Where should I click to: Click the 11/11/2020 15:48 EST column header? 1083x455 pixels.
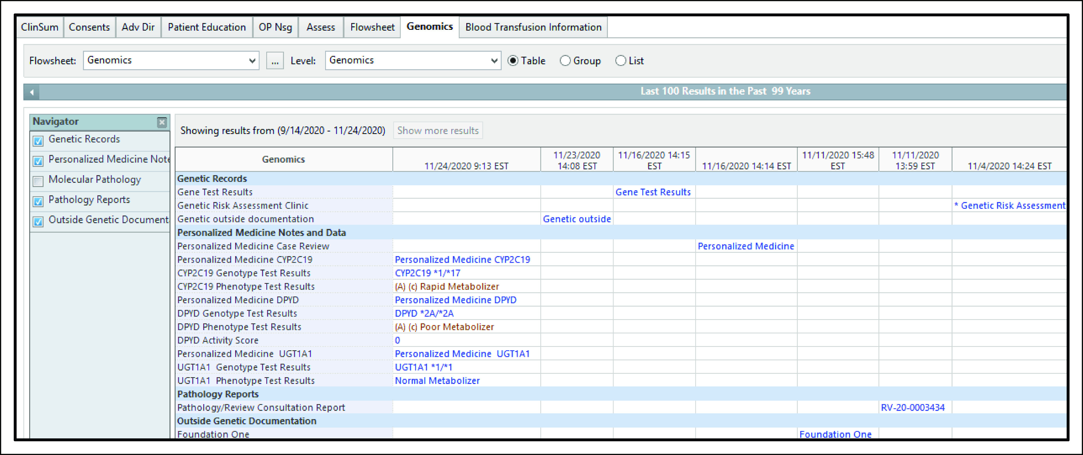(x=838, y=160)
